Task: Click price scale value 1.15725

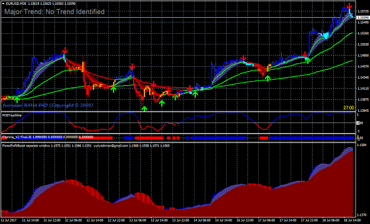Action: coord(363,11)
